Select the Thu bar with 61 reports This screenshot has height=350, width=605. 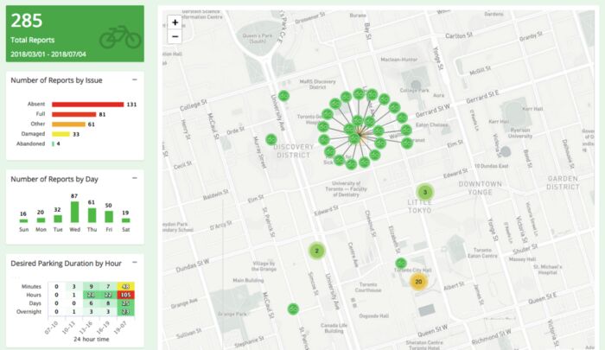click(92, 215)
